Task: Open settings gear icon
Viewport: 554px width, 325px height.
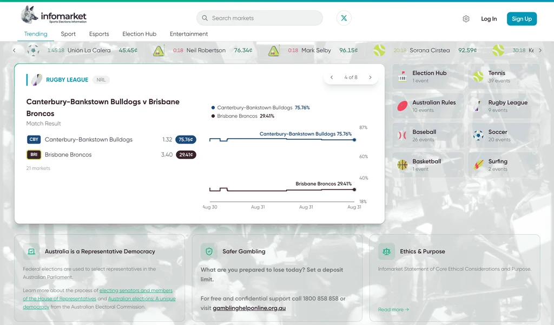Action: pyautogui.click(x=466, y=19)
